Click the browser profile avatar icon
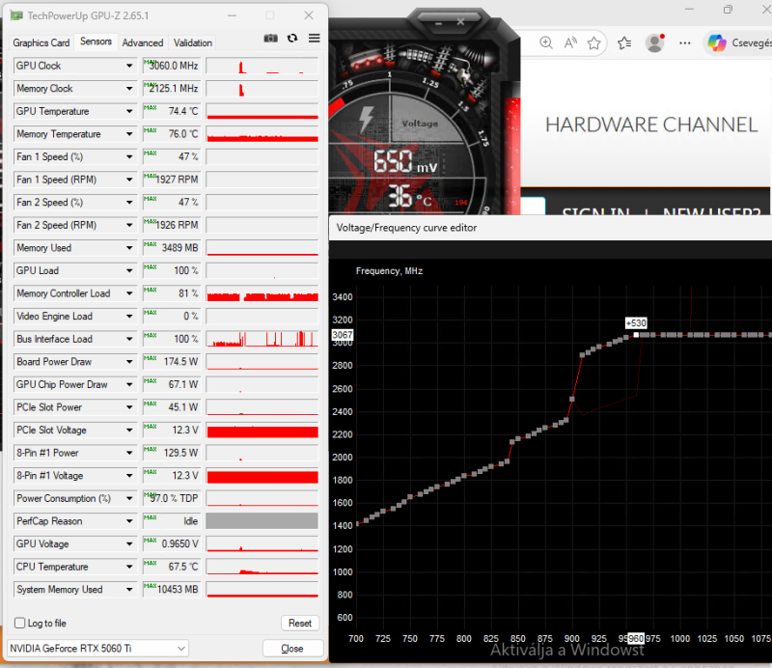Screen dimensions: 772x668 [655, 43]
